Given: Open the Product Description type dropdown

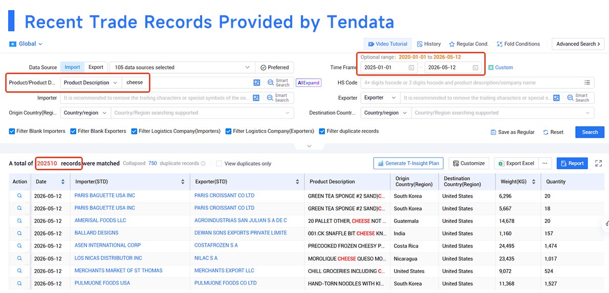Looking at the screenshot, I should pos(91,82).
